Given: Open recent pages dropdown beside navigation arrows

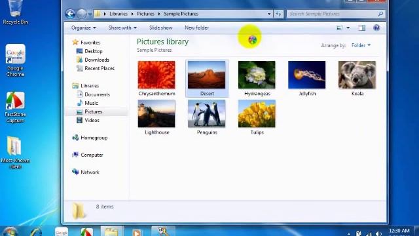Looking at the screenshot, I should pos(90,14).
